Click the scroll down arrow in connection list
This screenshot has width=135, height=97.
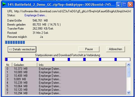pyautogui.click(x=129, y=92)
